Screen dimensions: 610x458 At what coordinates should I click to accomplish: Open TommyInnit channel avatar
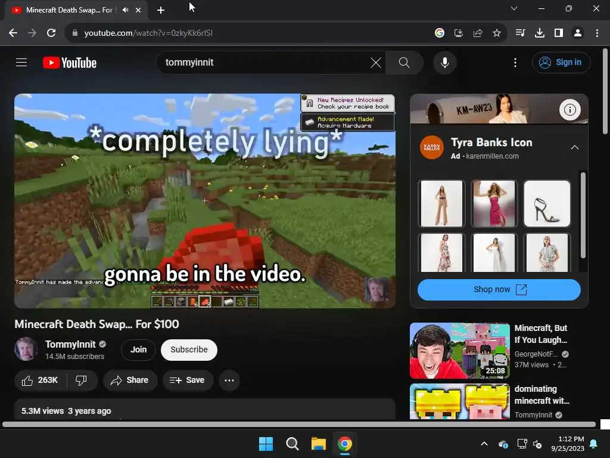26,349
